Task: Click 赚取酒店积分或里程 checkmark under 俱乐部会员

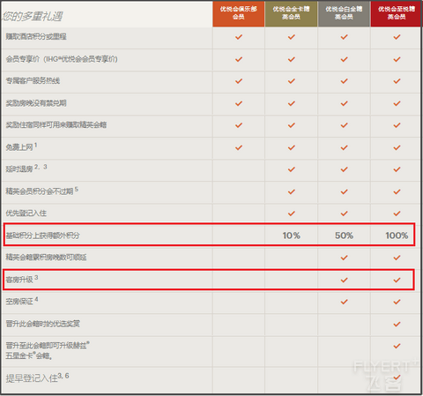Action: click(x=239, y=37)
